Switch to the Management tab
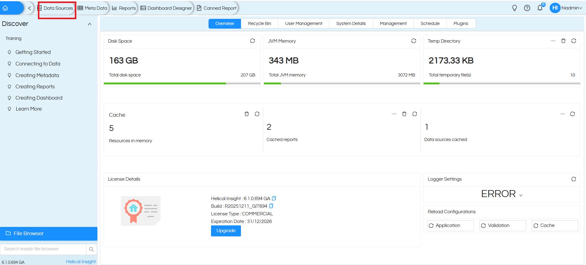The image size is (586, 265). [x=393, y=23]
